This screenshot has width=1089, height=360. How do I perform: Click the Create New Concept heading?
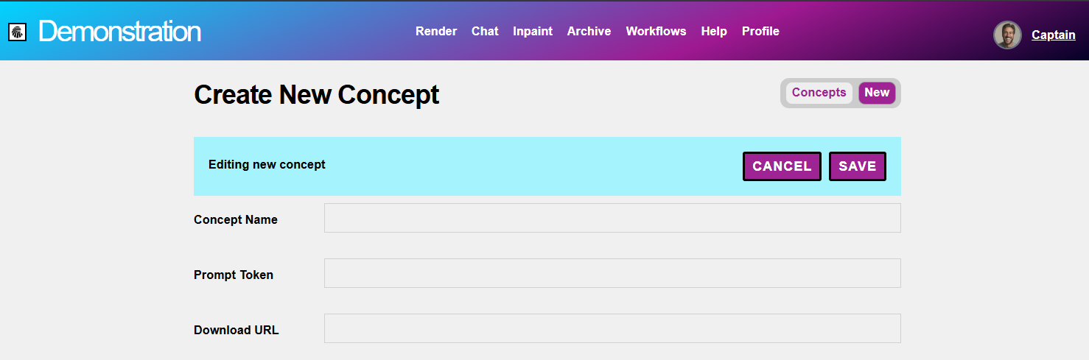pos(316,95)
